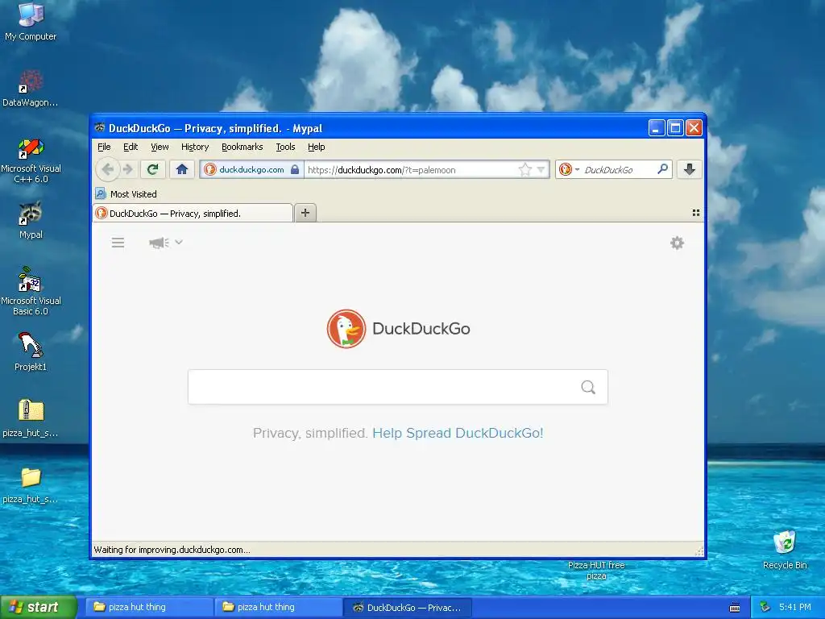
Task: Bookmark this page with the star icon
Action: click(524, 169)
